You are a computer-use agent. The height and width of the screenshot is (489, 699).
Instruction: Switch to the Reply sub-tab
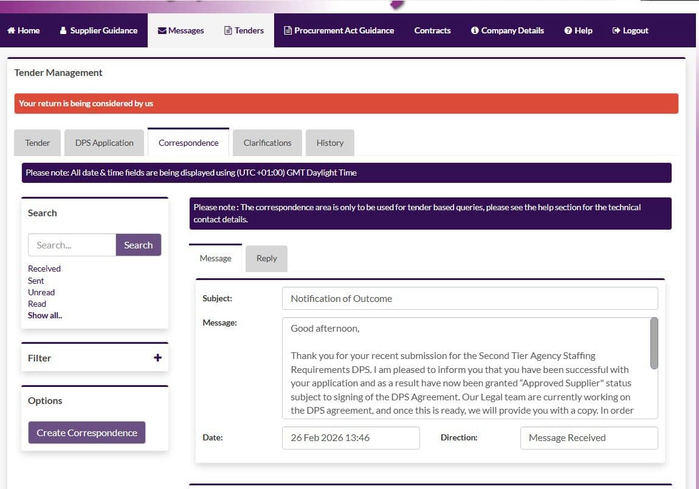tap(267, 258)
